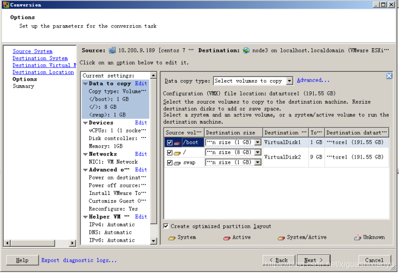
Task: Click the Unknown legend icon
Action: (x=357, y=238)
